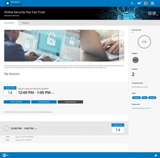160x158 pixels.
Task: Open the Tech Competency 2 Level 1 link
Action: (140, 87)
